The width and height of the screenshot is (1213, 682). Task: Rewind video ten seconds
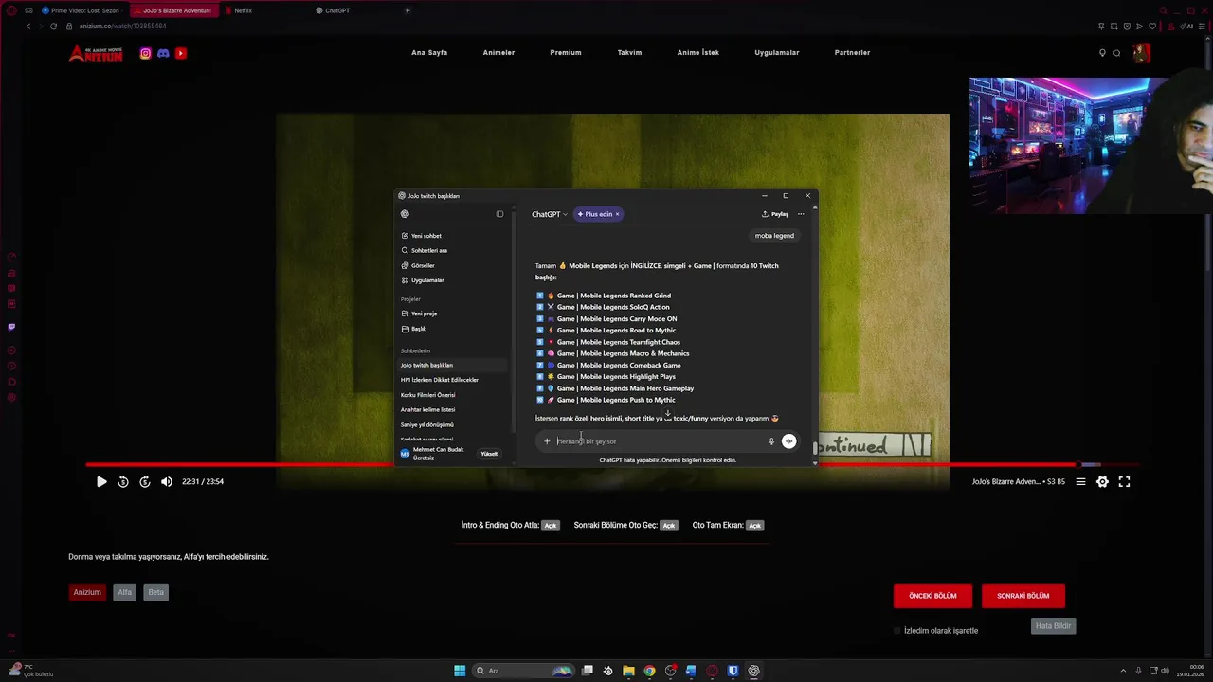(123, 482)
